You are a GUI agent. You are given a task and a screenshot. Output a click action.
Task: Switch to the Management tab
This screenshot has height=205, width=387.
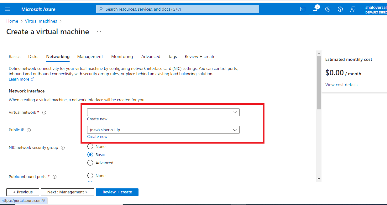[x=90, y=56]
